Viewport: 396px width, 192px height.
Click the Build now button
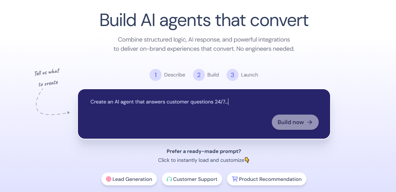(295, 122)
